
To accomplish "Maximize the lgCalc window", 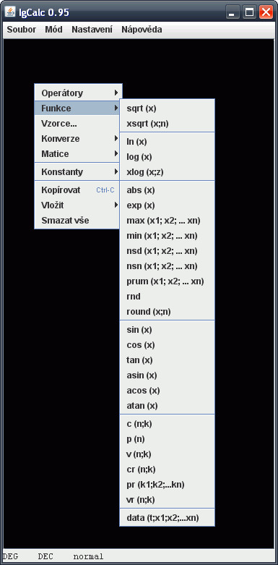I will coord(249,12).
